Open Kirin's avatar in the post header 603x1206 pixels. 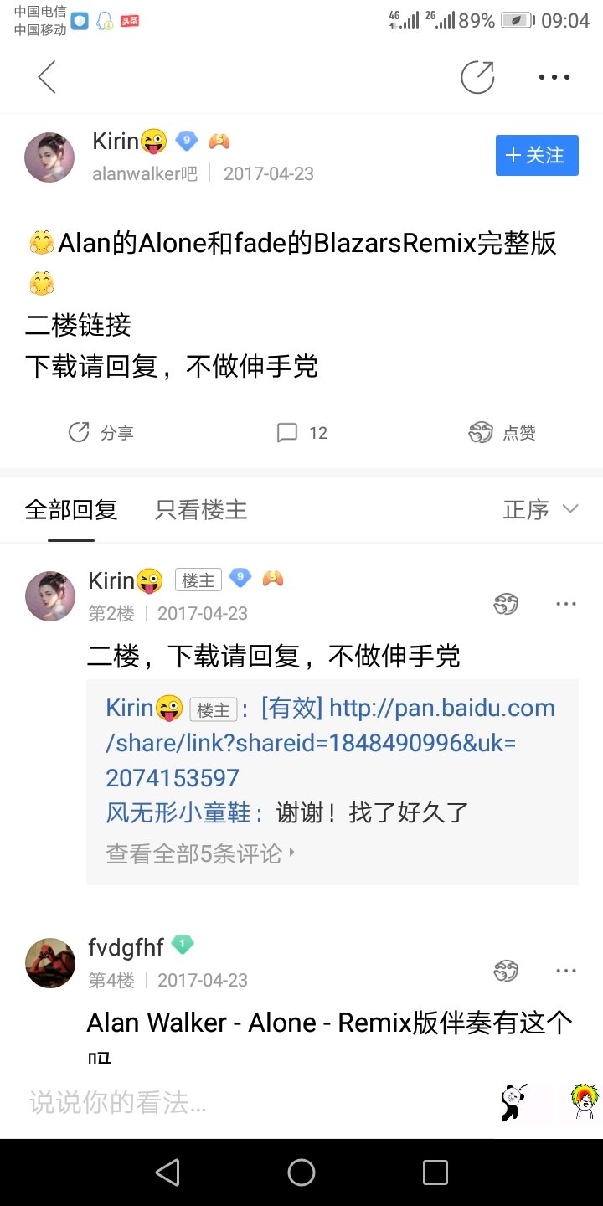click(x=50, y=157)
